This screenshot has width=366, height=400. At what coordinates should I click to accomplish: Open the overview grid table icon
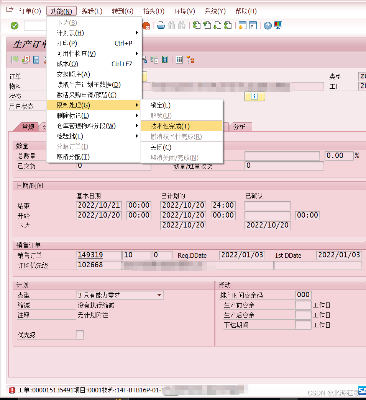click(179, 60)
